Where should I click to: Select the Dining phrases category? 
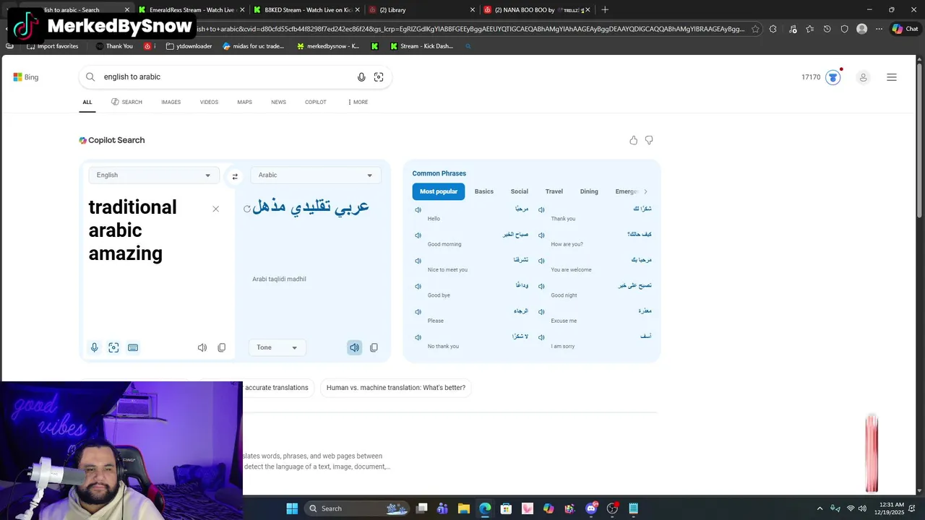click(x=589, y=191)
